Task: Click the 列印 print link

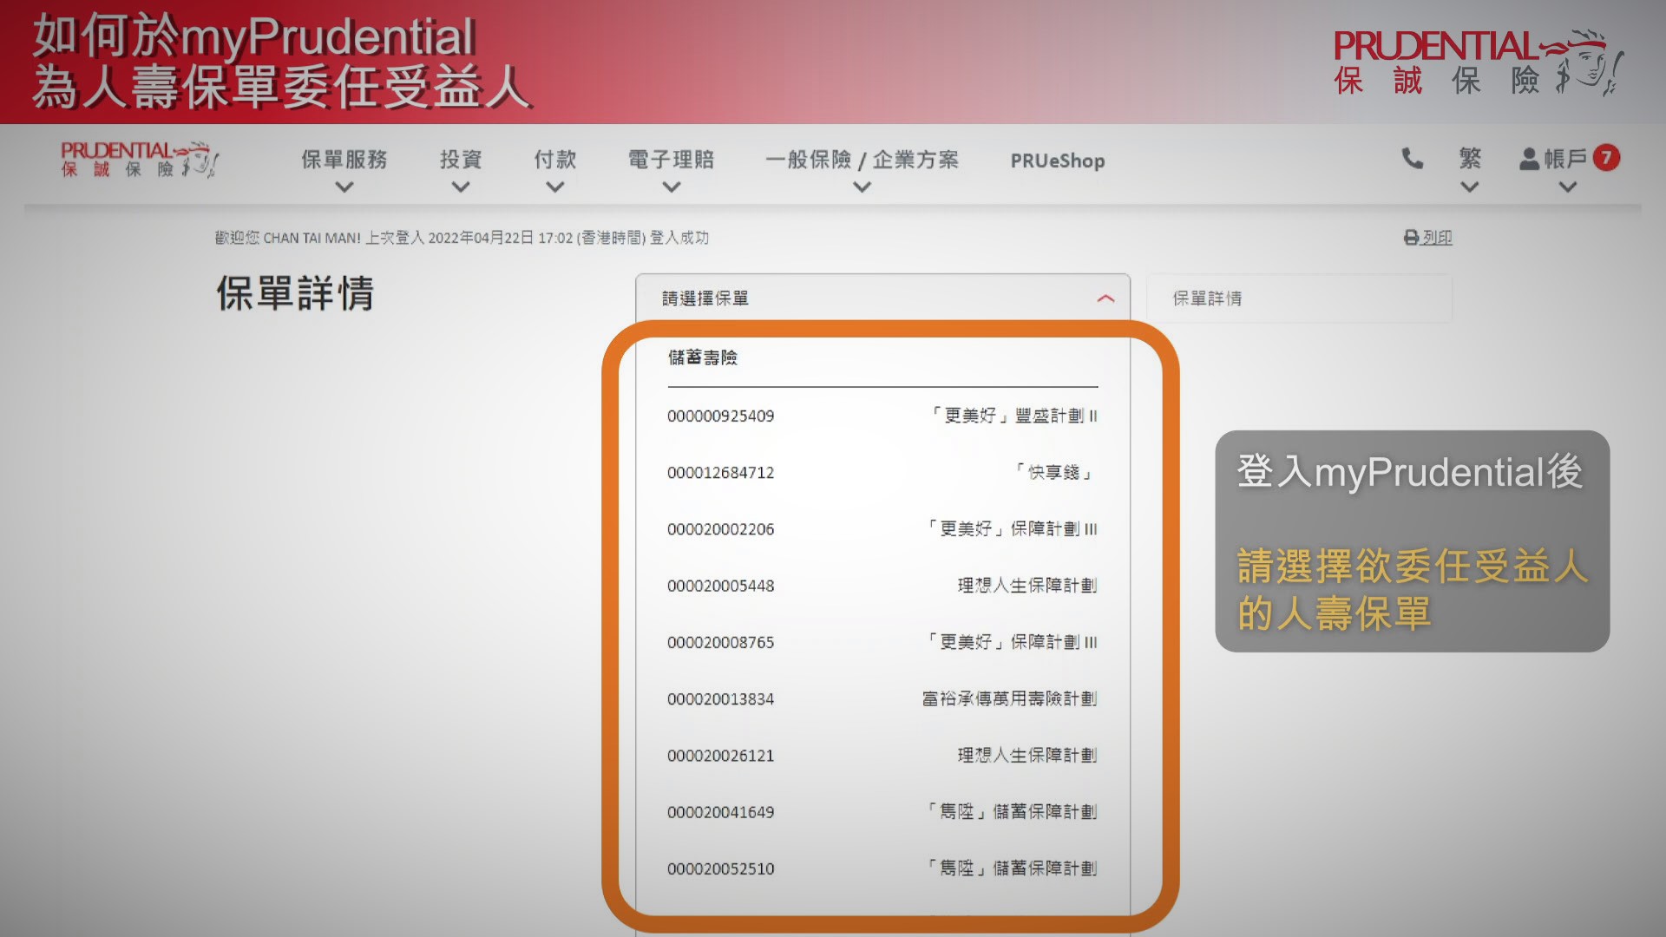Action: (x=1437, y=238)
